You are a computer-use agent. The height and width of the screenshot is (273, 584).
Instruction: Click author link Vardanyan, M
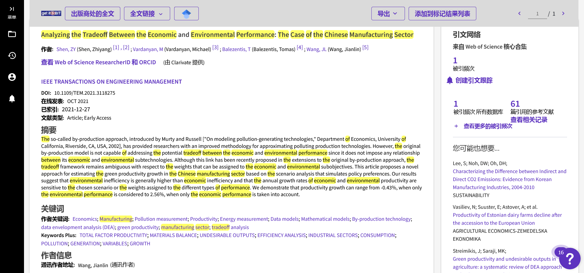pyautogui.click(x=148, y=49)
